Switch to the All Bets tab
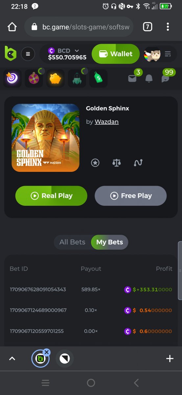 [72, 242]
